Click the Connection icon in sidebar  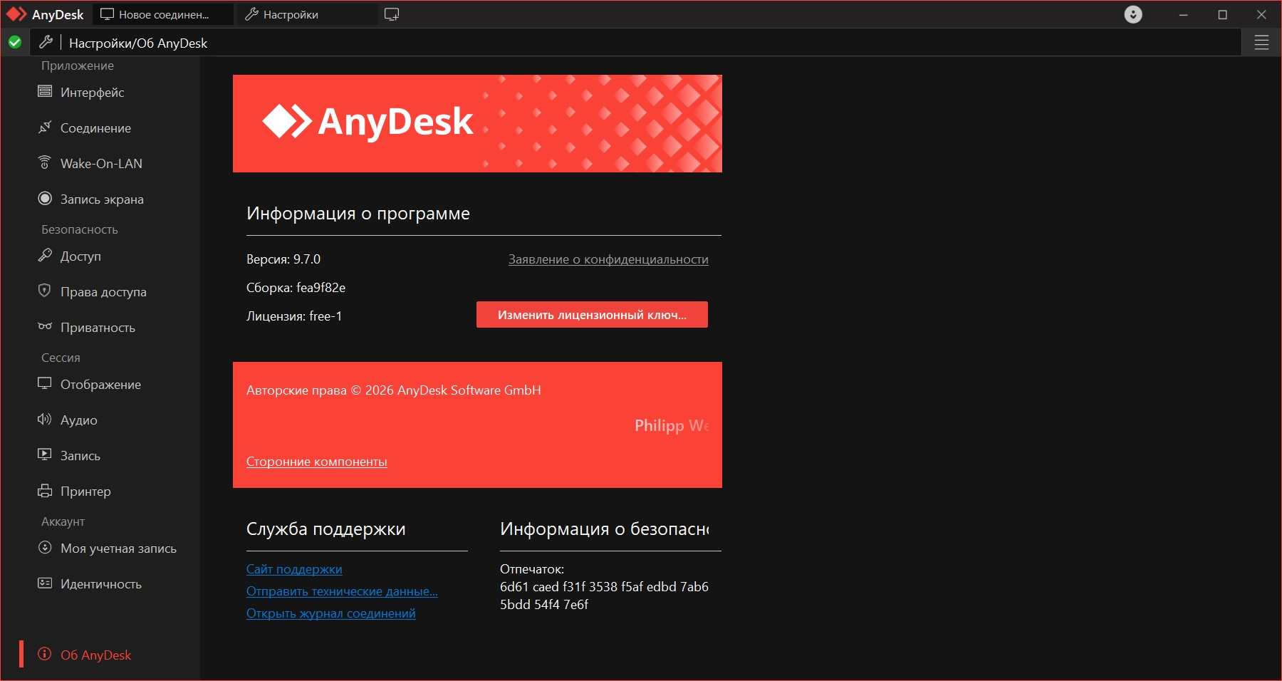coord(45,127)
